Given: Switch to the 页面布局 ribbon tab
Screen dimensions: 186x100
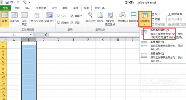Looking at the screenshot, I should (x=41, y=8).
